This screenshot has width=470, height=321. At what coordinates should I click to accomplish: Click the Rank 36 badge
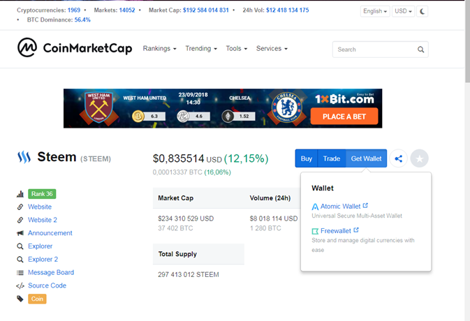click(x=42, y=194)
